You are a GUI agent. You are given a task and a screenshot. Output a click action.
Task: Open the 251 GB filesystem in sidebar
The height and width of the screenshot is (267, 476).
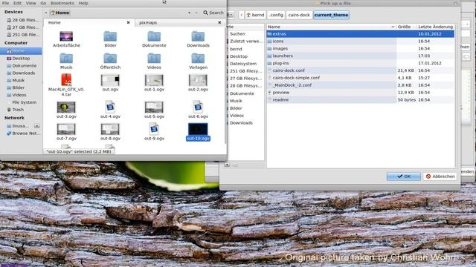pos(23,35)
